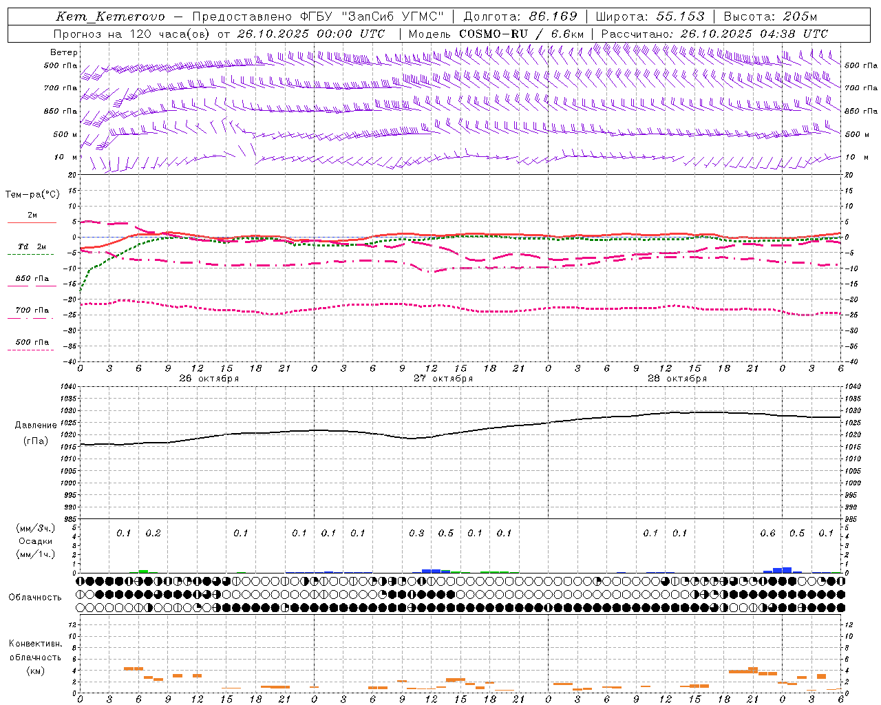Click the green precipitation bar below 0.2

tap(143, 571)
